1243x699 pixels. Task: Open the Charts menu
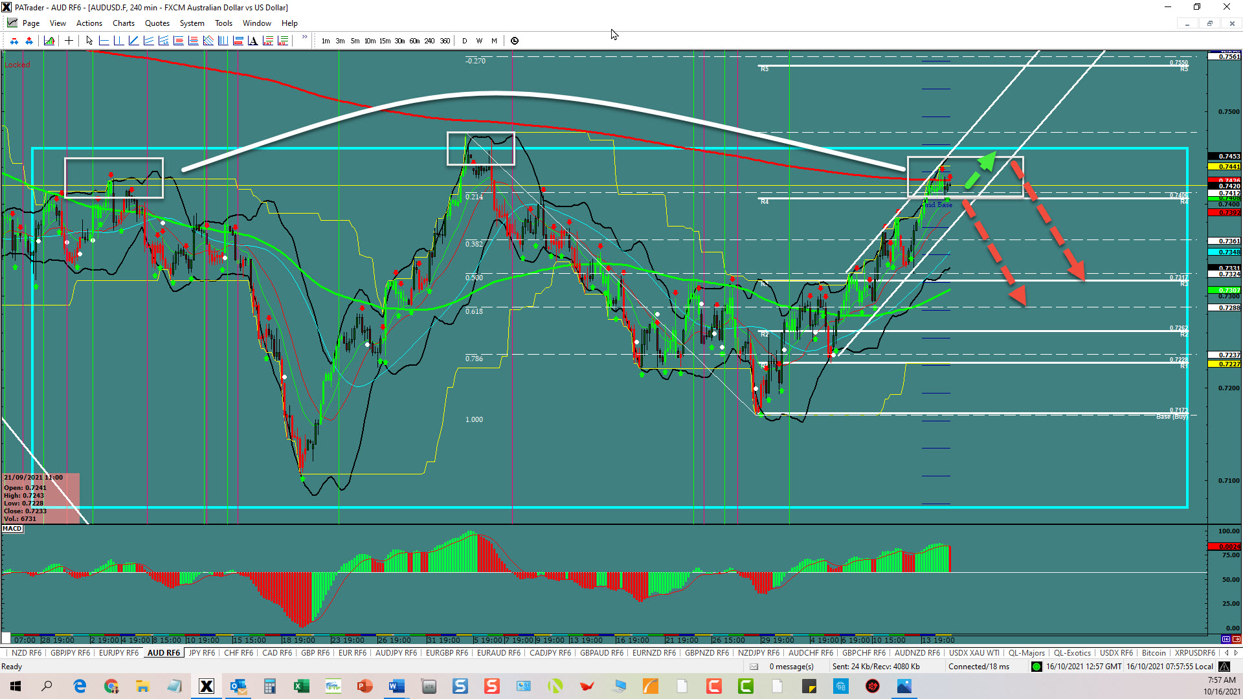click(x=123, y=23)
